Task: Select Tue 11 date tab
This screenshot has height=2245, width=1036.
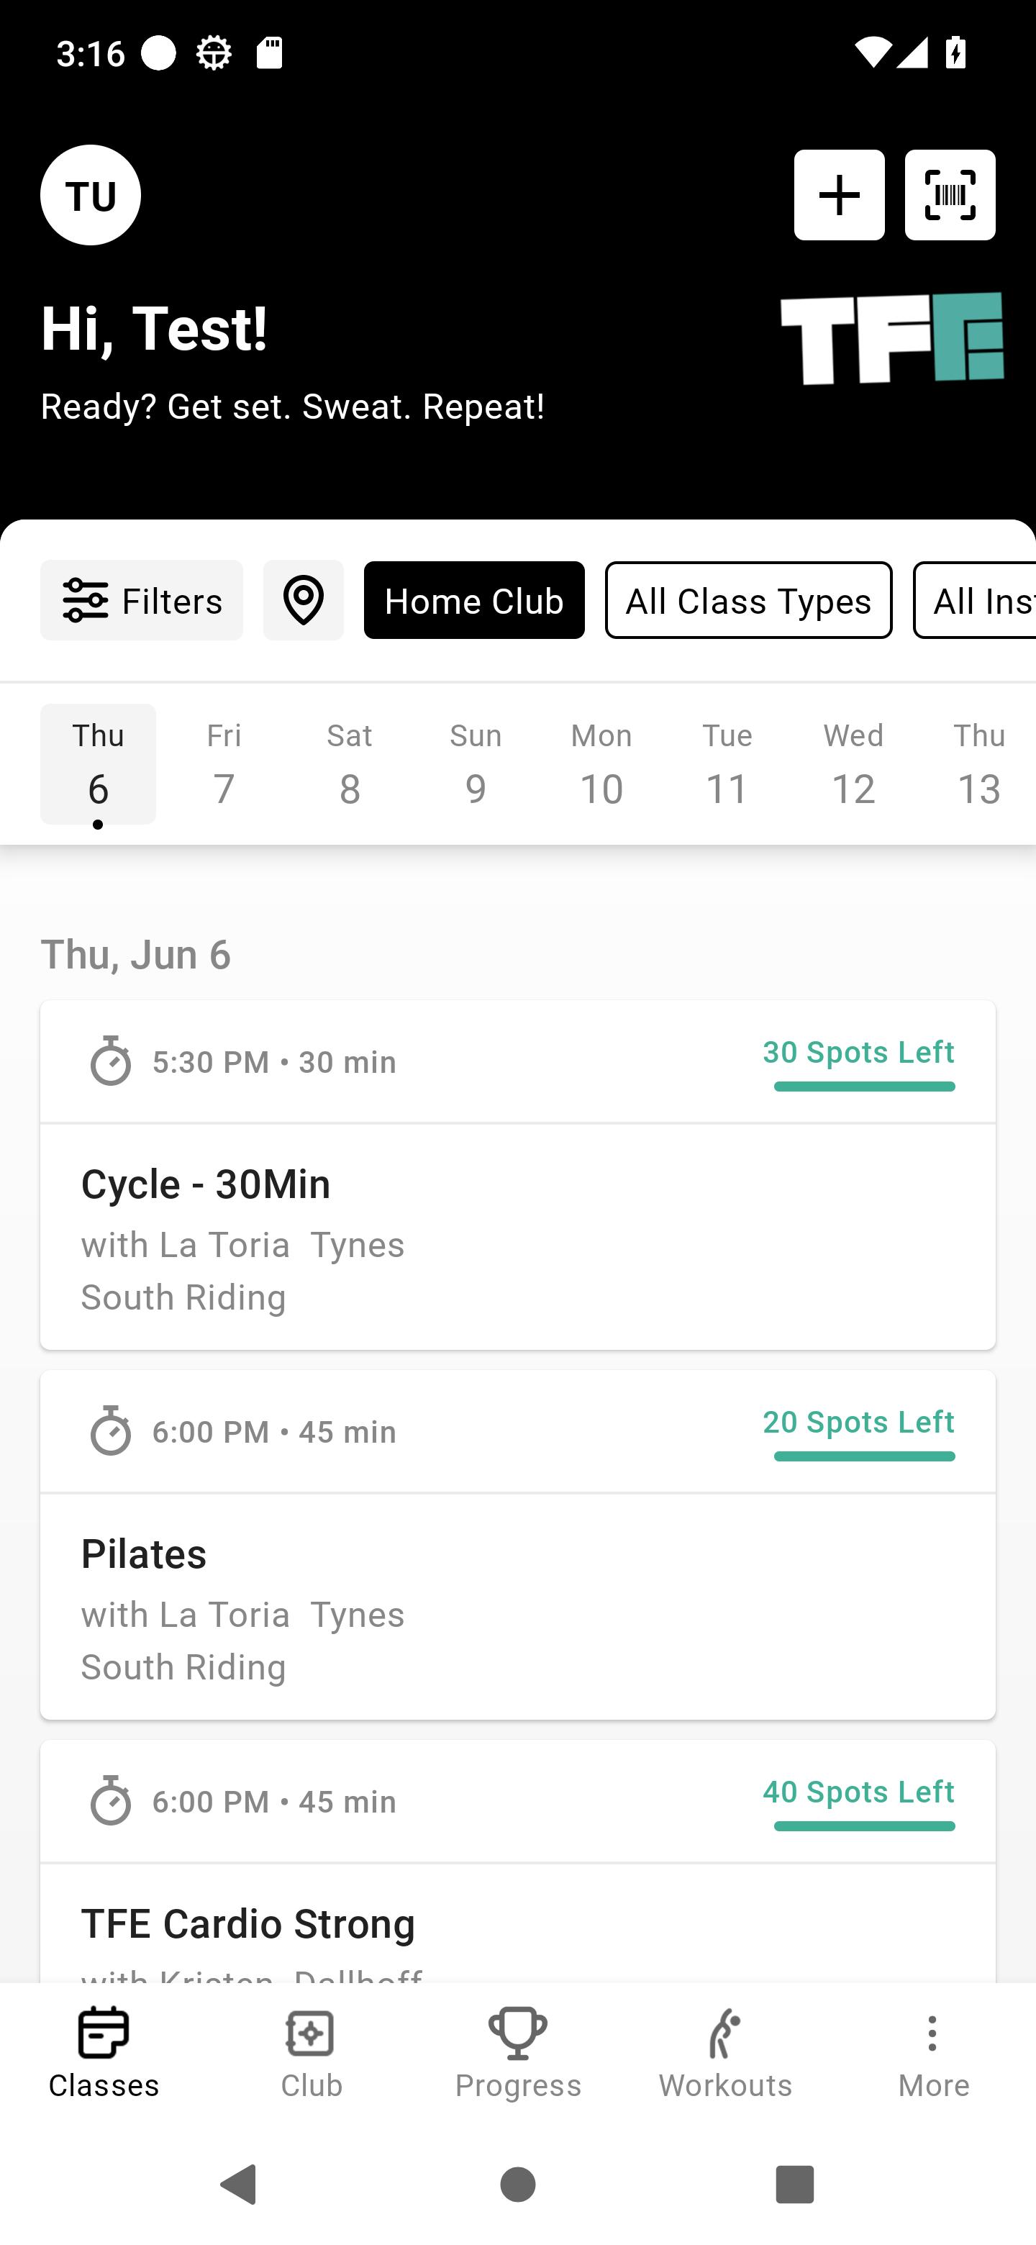Action: point(727,763)
